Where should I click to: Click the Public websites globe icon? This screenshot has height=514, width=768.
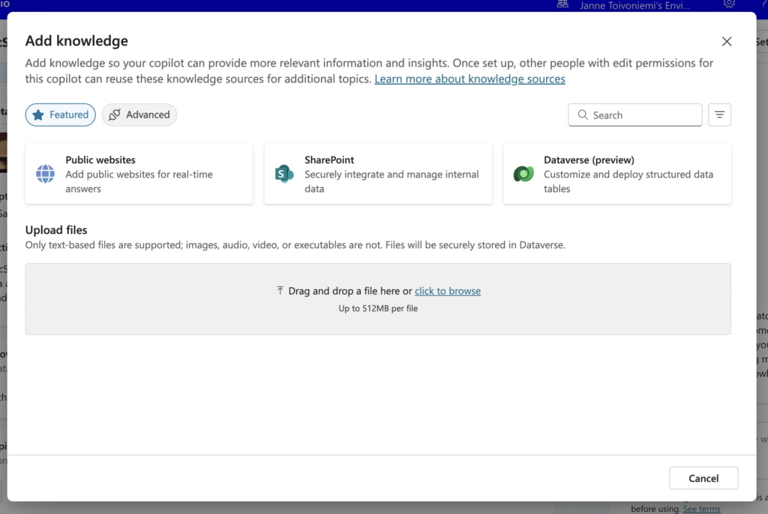tap(46, 174)
